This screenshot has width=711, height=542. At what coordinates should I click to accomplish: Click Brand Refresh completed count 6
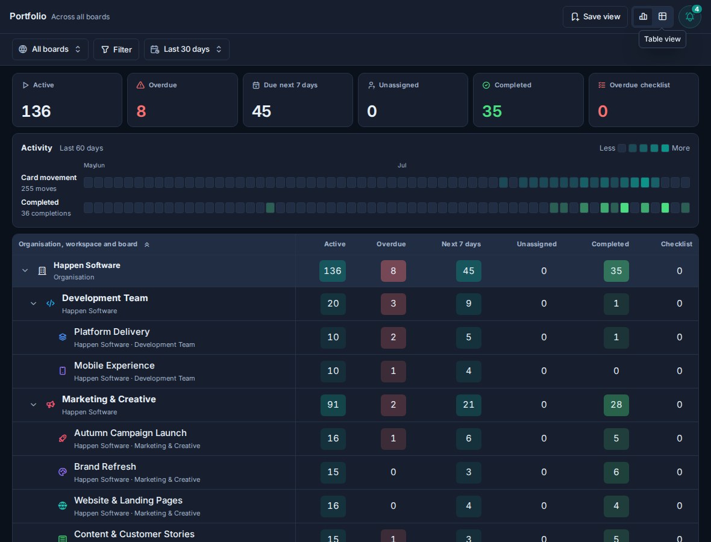tap(616, 472)
